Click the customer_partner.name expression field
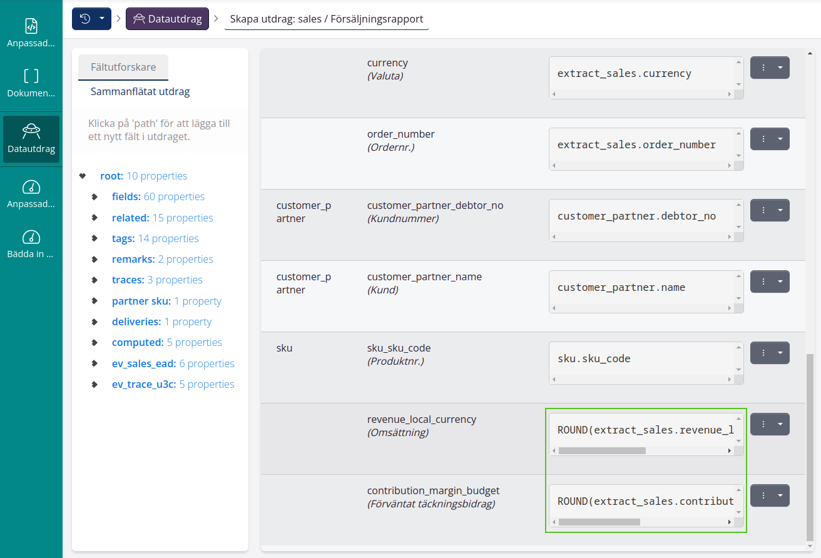Viewport: 821px width, 558px height. pyautogui.click(x=641, y=288)
